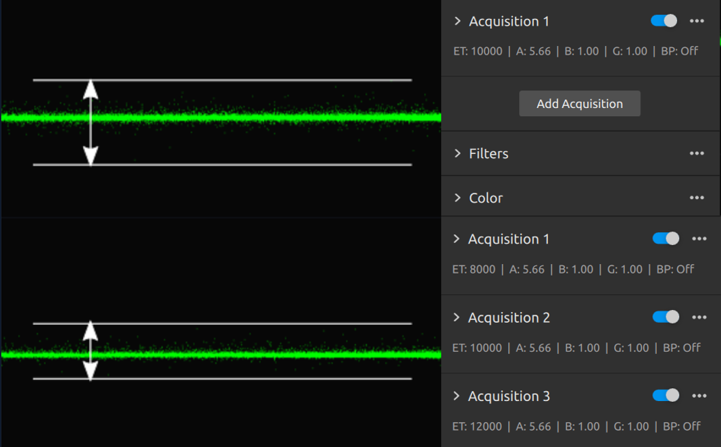
Task: Disable the Acquisition 1 toggle with ET 10000
Action: 664,21
